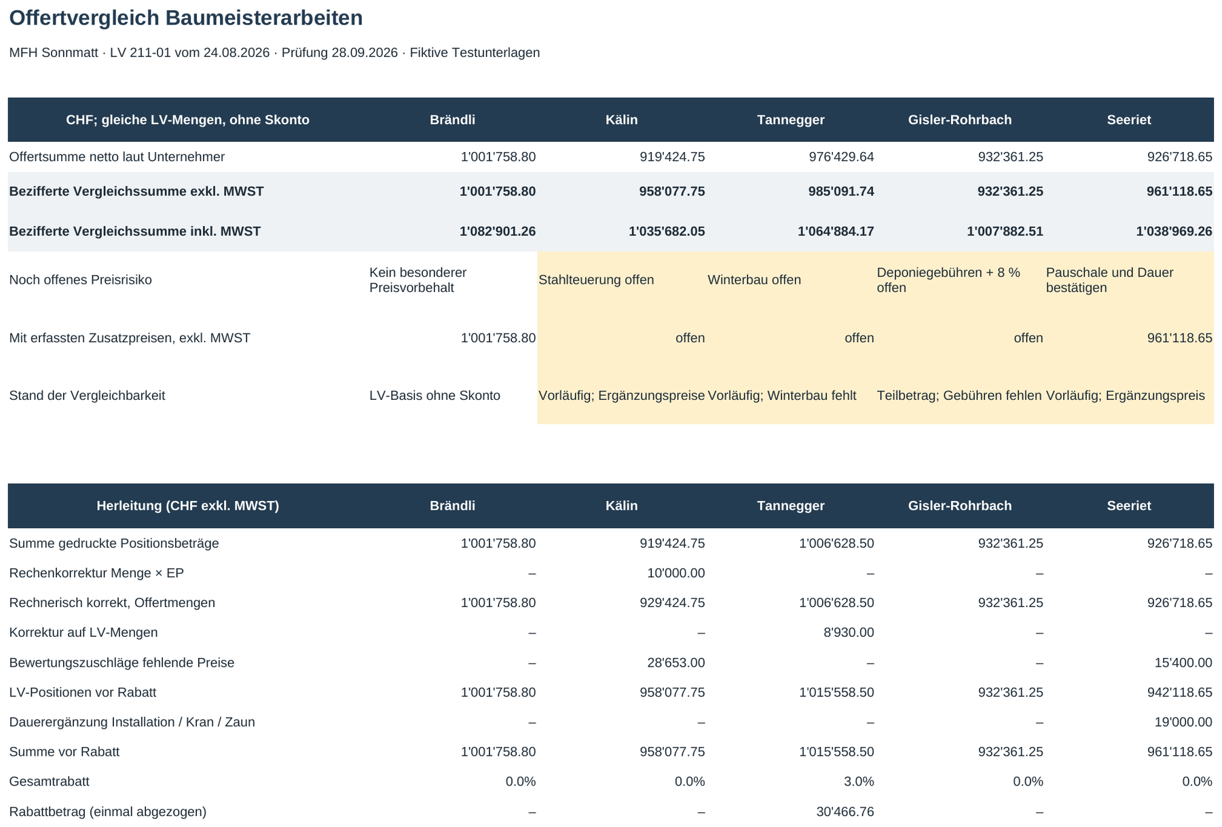Click Seeriet's status 'Vorläufig; Ergänzungspreis'
The image size is (1222, 827).
[1126, 396]
